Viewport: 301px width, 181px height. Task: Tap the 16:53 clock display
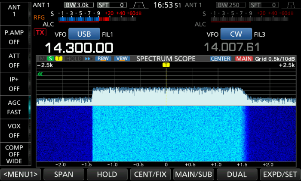[167, 5]
